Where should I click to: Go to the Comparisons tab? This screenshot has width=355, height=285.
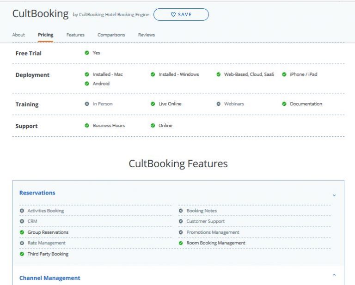coord(111,35)
